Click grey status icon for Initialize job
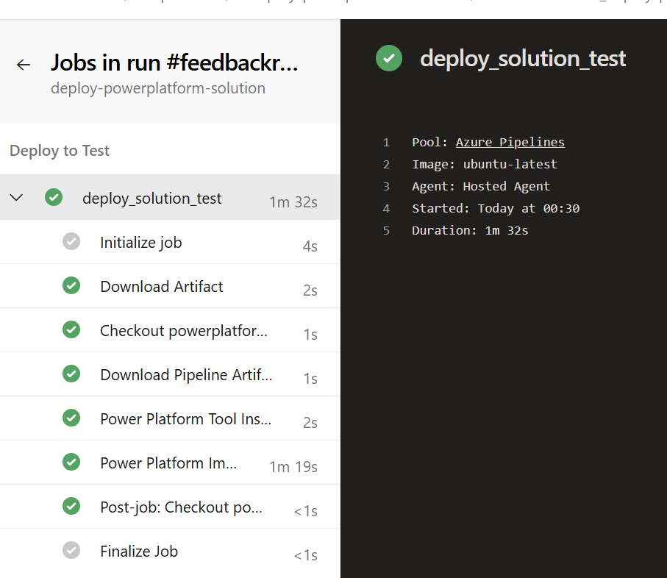Image resolution: width=667 pixels, height=578 pixels. [71, 242]
